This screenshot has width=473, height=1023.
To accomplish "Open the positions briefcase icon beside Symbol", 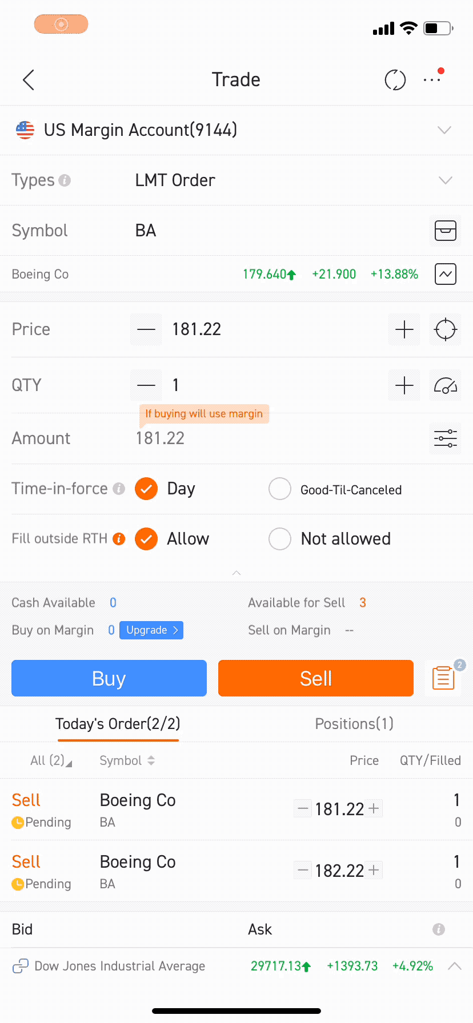I will point(446,231).
